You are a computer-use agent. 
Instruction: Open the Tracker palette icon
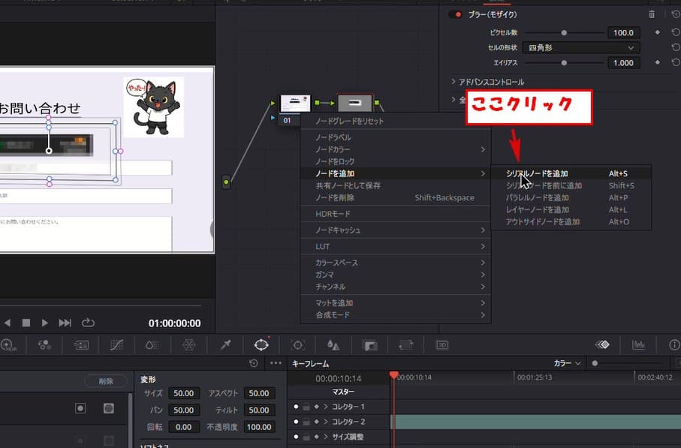pyautogui.click(x=297, y=344)
